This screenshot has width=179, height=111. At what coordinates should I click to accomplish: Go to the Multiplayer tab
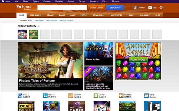click(x=116, y=15)
